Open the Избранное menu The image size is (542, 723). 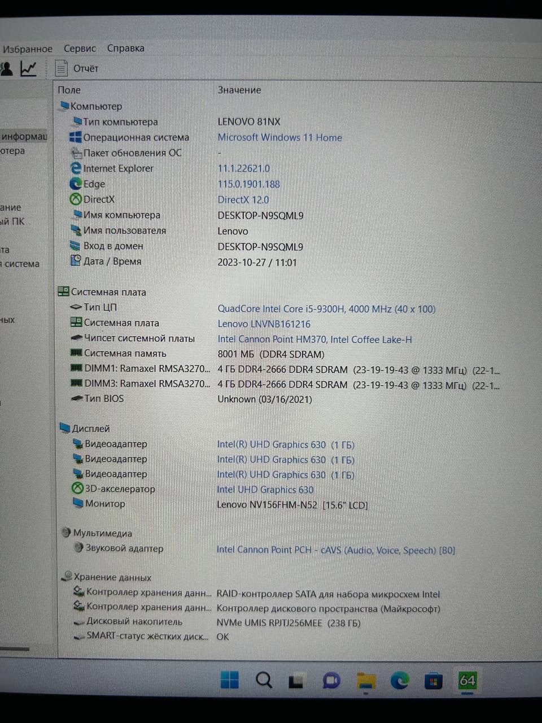pos(27,49)
